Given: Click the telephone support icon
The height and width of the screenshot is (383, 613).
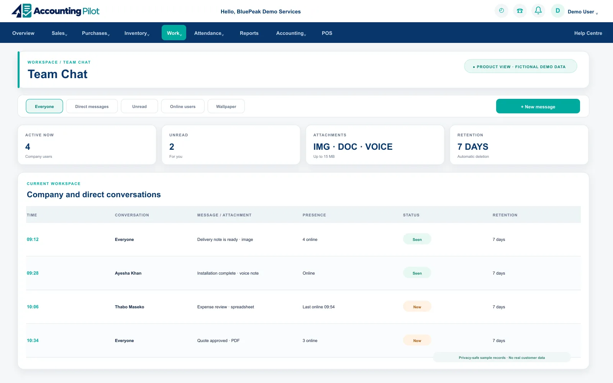Looking at the screenshot, I should click(x=520, y=11).
